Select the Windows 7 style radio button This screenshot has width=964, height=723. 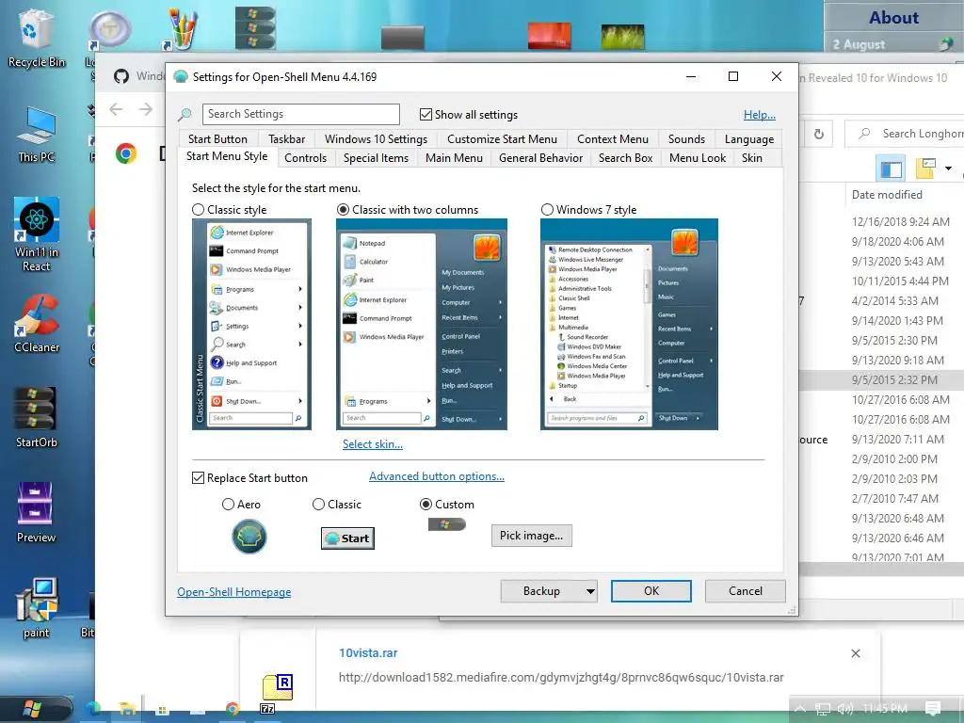click(x=547, y=210)
